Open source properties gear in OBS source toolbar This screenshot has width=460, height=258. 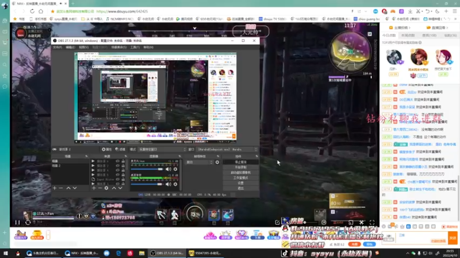[x=106, y=149]
